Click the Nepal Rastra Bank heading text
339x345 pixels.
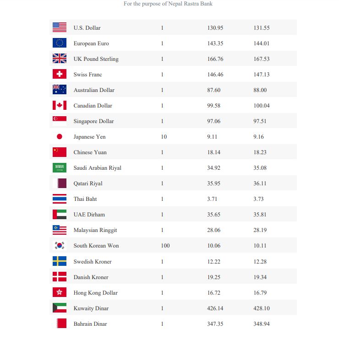point(168,4)
